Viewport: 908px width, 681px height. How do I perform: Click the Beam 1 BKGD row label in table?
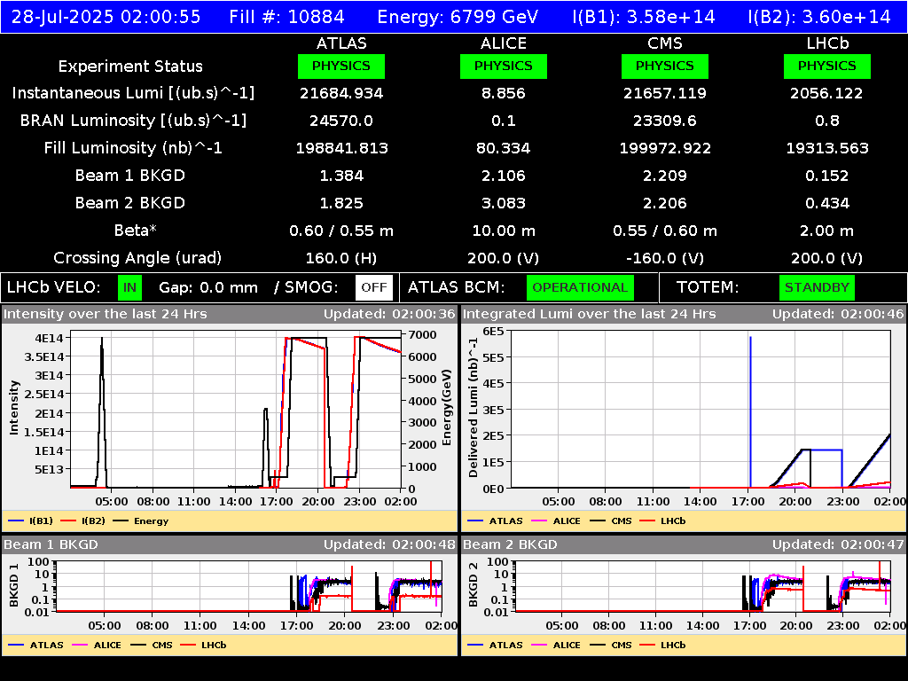click(130, 176)
